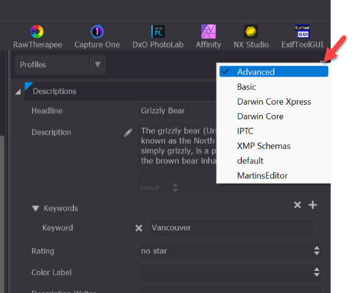Viewport: 354px width, 293px height.
Task: Launch ExifToolGUI from the app bar
Action: pos(302,37)
